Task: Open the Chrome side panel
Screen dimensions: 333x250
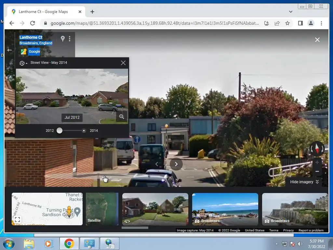Action: [300, 23]
